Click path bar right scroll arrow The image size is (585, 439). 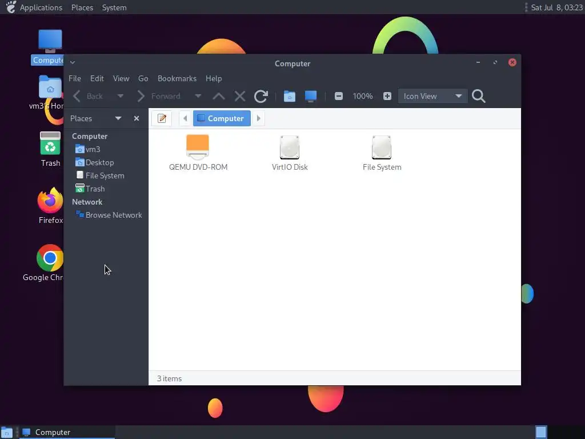[259, 118]
